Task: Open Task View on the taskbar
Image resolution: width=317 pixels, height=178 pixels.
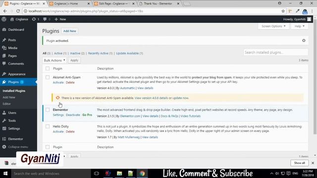Action: coord(97,174)
